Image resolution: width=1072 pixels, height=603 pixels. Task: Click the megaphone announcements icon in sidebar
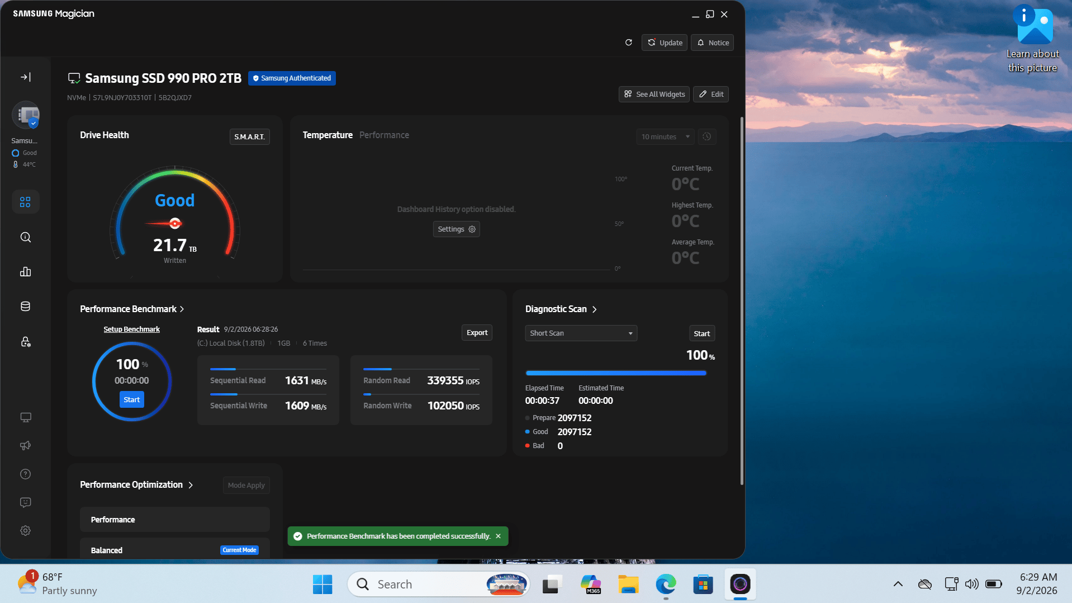pos(26,446)
